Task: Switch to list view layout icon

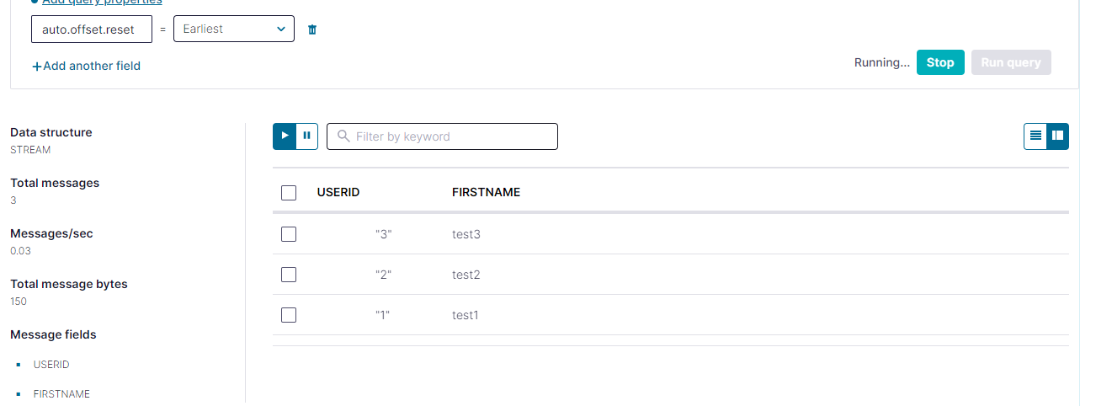Action: click(x=1035, y=136)
